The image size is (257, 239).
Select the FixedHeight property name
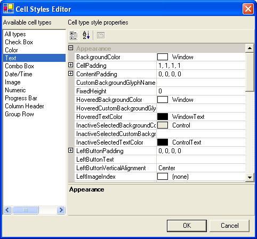click(91, 91)
